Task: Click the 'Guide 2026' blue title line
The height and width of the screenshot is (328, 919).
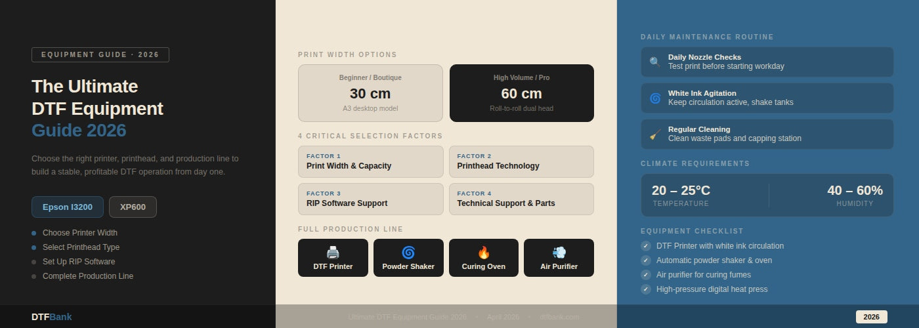Action: 79,131
